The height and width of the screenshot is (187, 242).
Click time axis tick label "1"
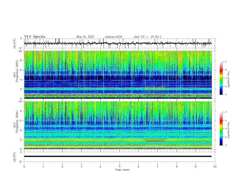coord(43,167)
